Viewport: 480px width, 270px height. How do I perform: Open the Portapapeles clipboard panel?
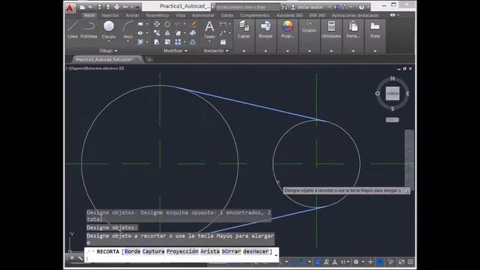point(353,30)
